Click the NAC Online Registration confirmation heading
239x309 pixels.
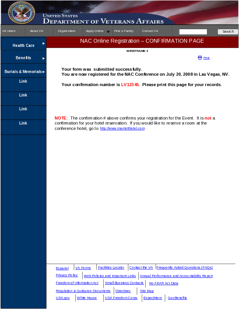pos(142,41)
